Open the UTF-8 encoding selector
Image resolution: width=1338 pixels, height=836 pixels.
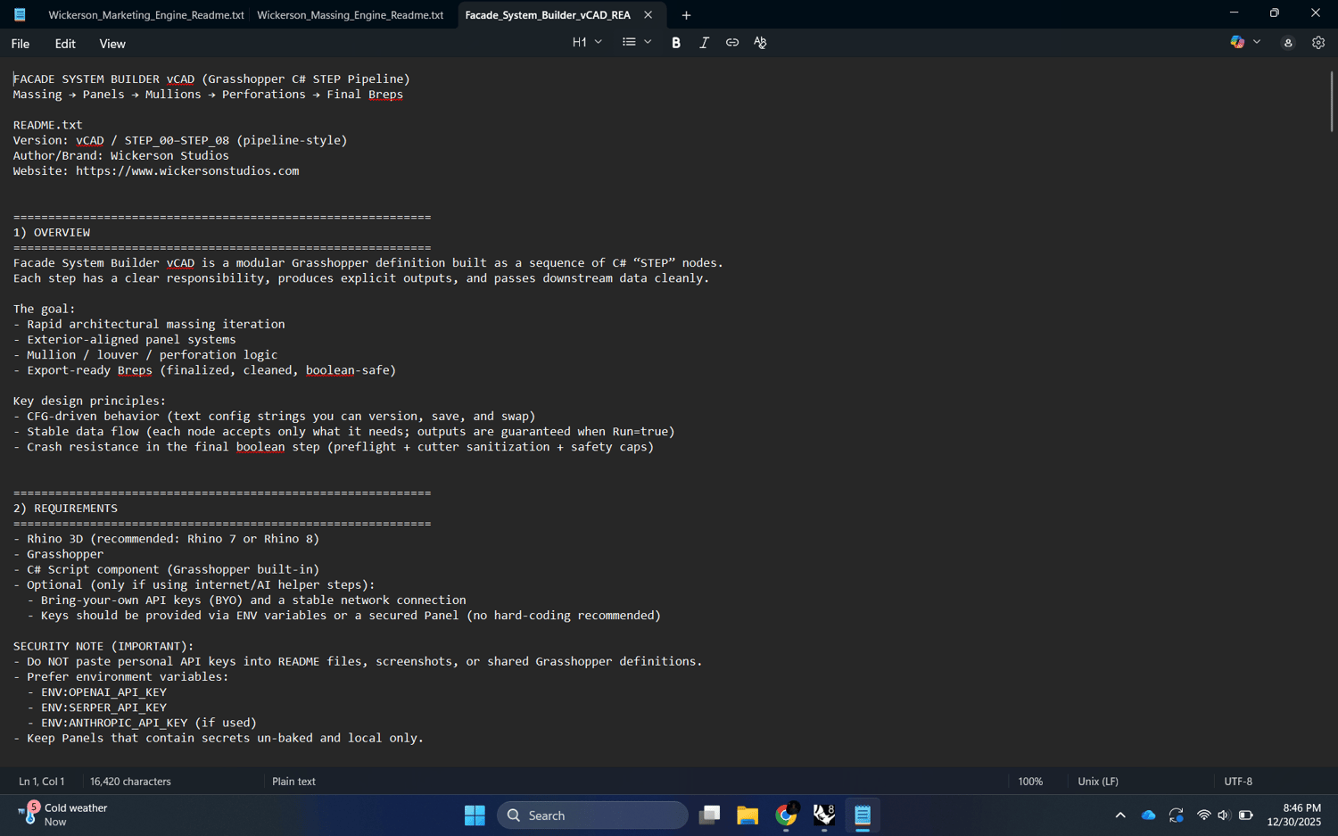tap(1238, 782)
